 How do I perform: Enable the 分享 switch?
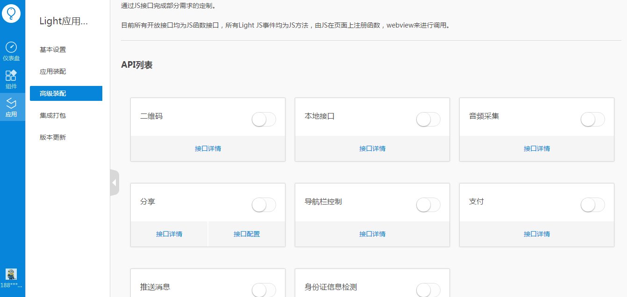point(264,205)
